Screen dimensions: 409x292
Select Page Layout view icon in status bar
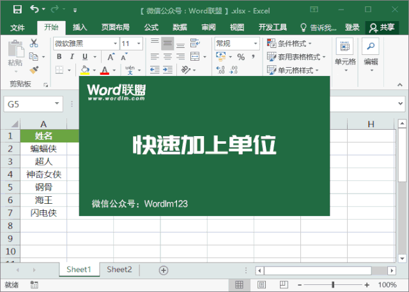(x=261, y=285)
